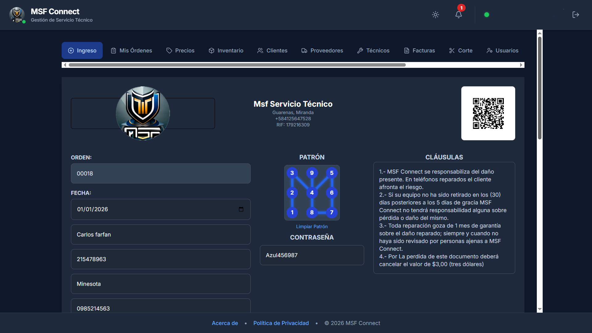
Task: Click the phone number +584125647528
Action: (293, 119)
